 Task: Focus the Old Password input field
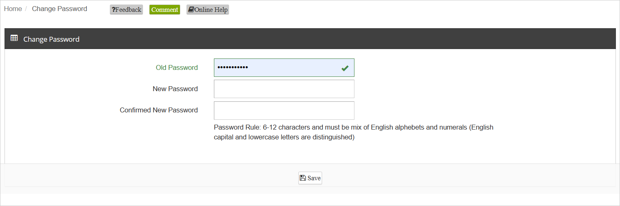(x=284, y=67)
